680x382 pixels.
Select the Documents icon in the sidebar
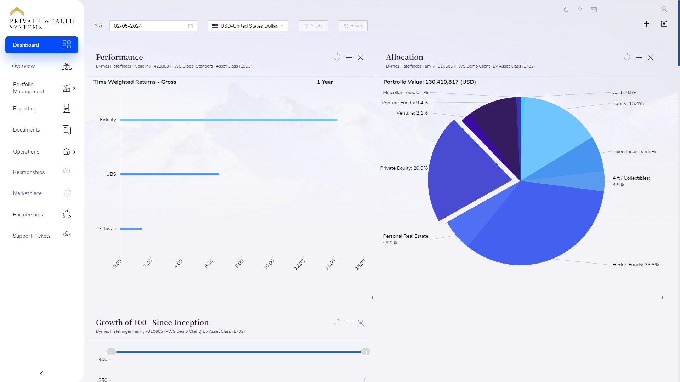click(67, 129)
